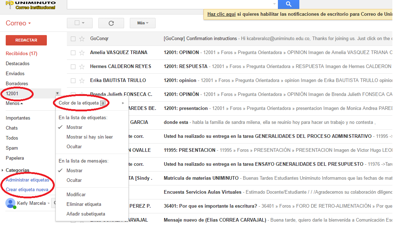412x232 pixels.
Task: Open Spam folder
Action: coord(12,148)
